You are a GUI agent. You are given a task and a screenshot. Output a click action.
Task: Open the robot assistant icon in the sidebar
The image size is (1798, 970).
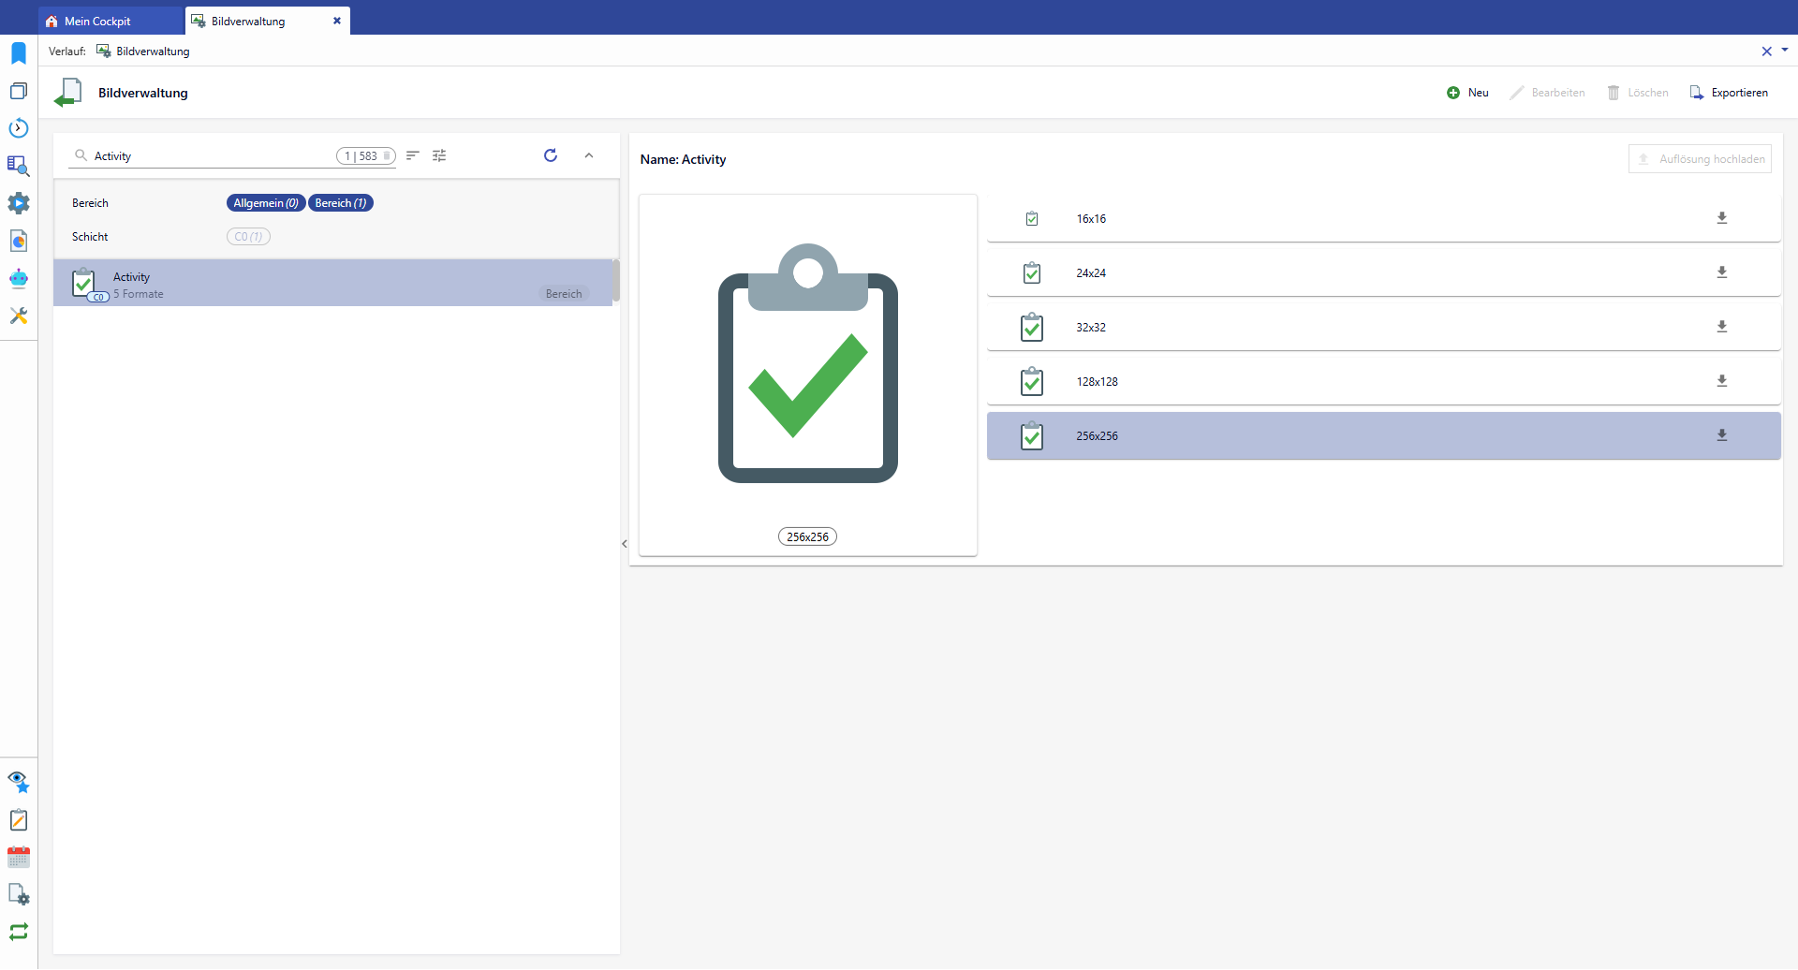point(19,278)
